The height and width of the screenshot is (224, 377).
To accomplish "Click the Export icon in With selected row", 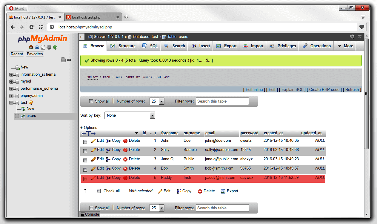I will click(223, 191).
